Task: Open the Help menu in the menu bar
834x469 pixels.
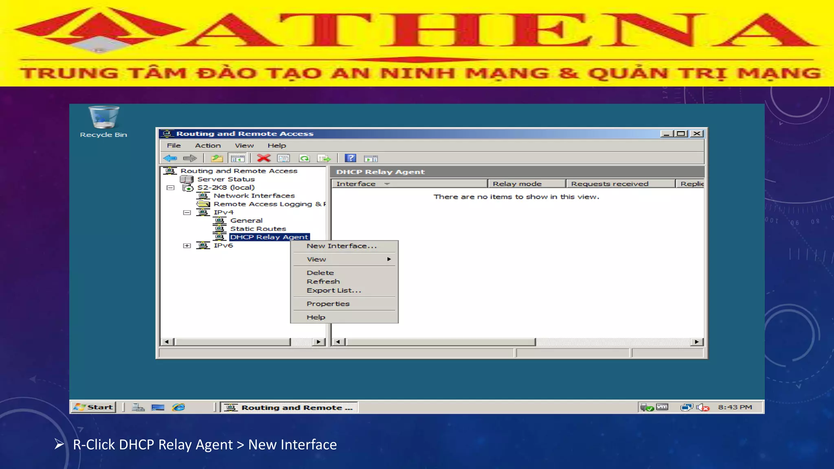Action: pyautogui.click(x=277, y=145)
